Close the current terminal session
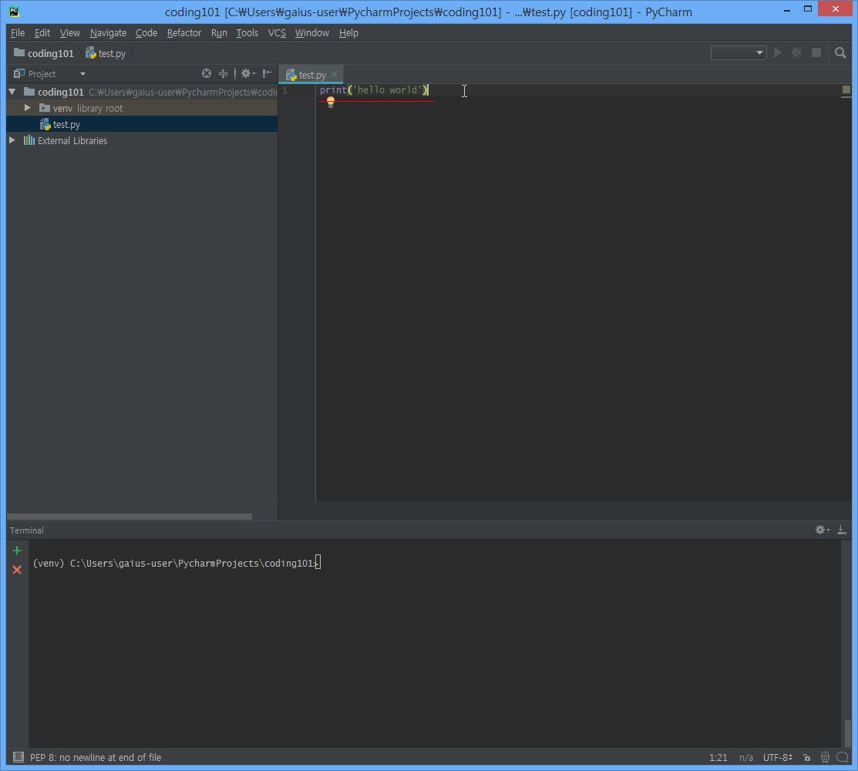Image resolution: width=858 pixels, height=771 pixels. pos(17,570)
